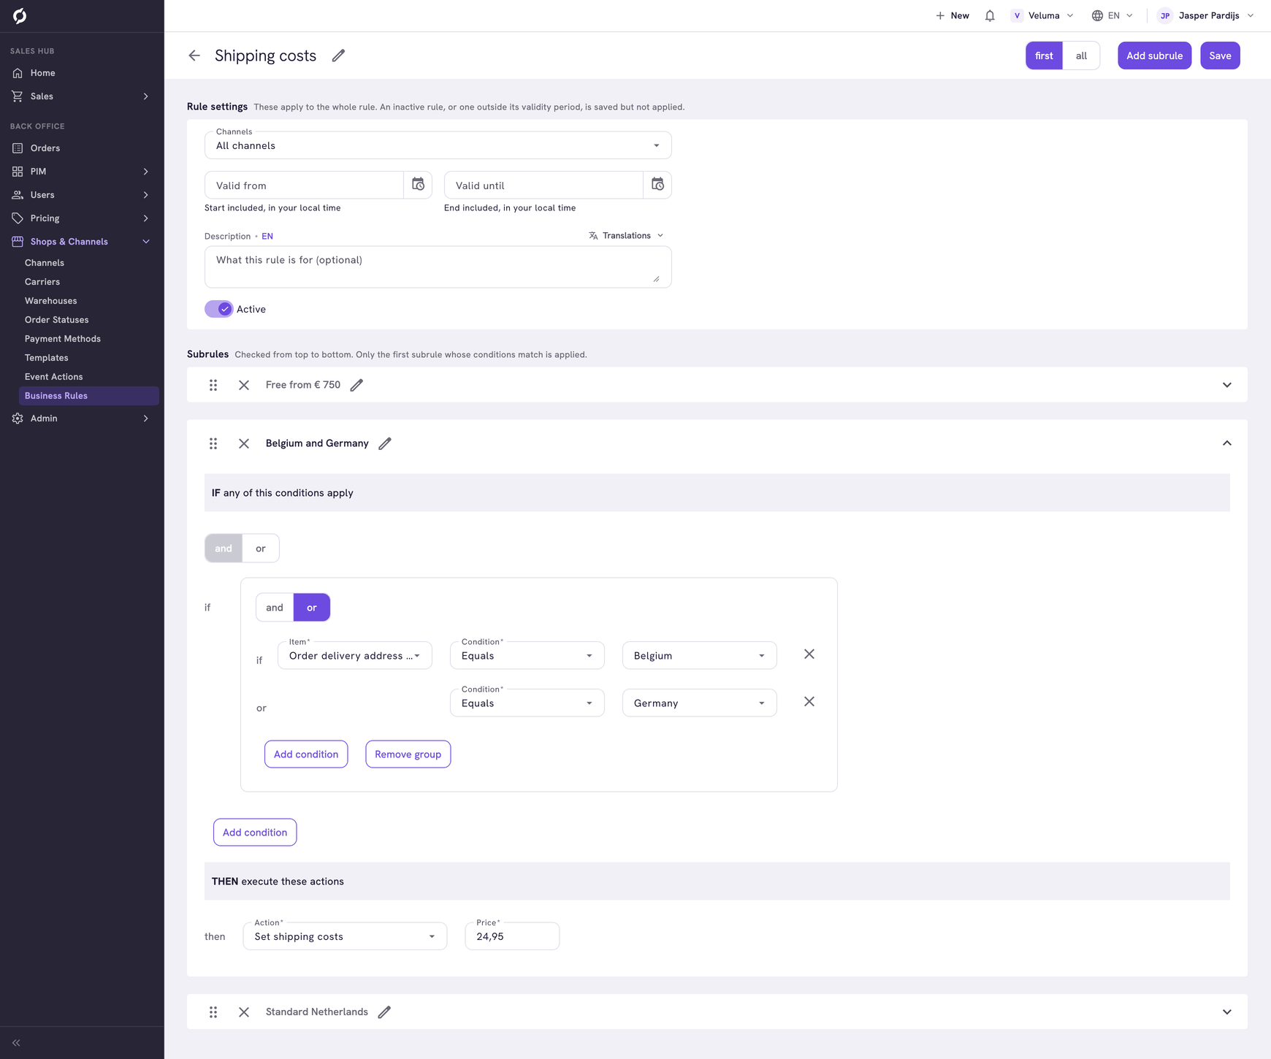This screenshot has height=1059, width=1271.
Task: Click the Price input field
Action: pos(512,936)
